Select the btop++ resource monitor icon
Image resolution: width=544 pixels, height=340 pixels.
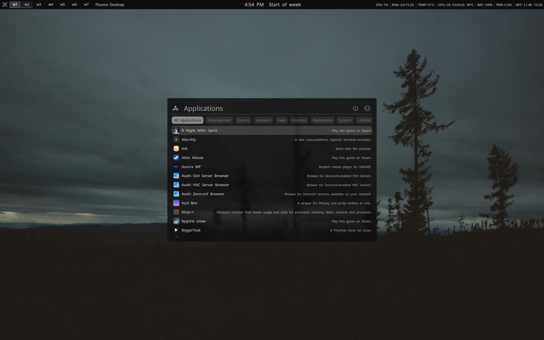[176, 212]
